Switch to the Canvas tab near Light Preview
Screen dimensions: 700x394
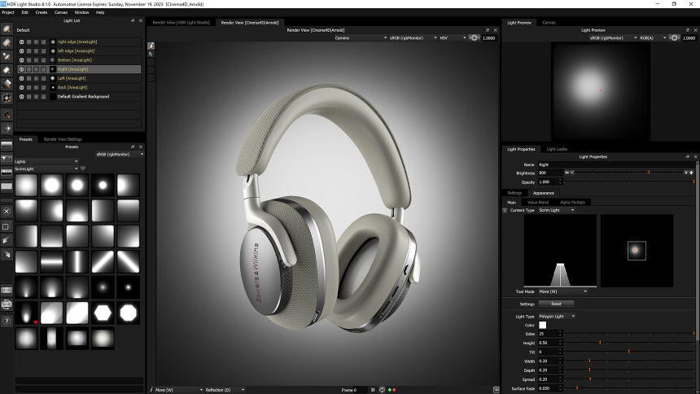[549, 22]
